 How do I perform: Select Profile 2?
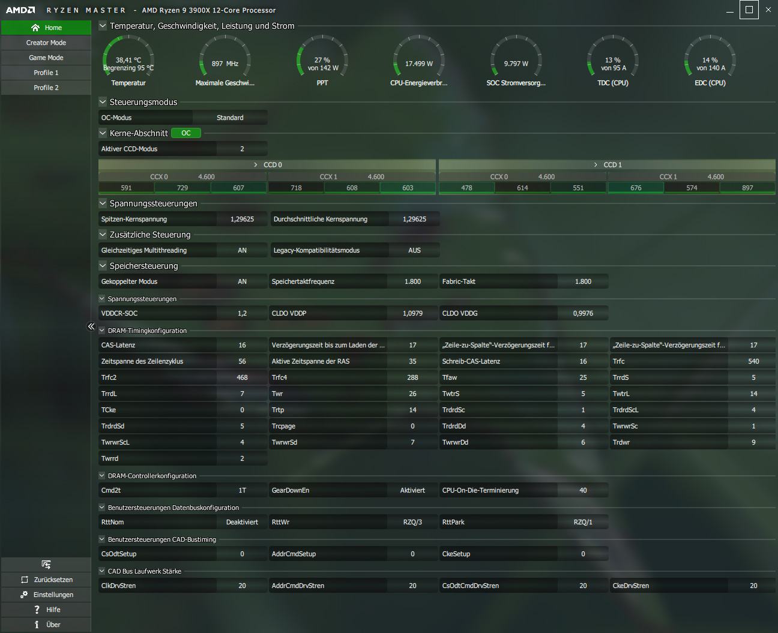click(x=46, y=88)
